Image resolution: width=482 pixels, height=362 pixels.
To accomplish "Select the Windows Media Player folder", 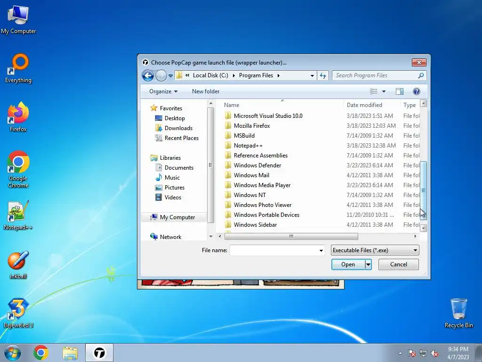I will [x=262, y=185].
